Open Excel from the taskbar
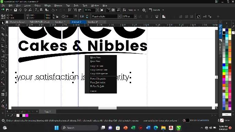 [133, 128]
